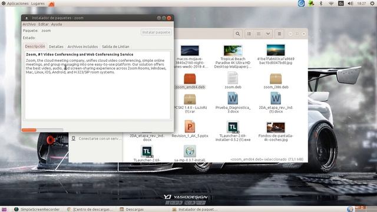
Task: Click the orange home icon in top panel
Action: click(x=51, y=4)
